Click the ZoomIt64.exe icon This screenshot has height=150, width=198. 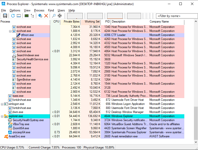(10, 128)
